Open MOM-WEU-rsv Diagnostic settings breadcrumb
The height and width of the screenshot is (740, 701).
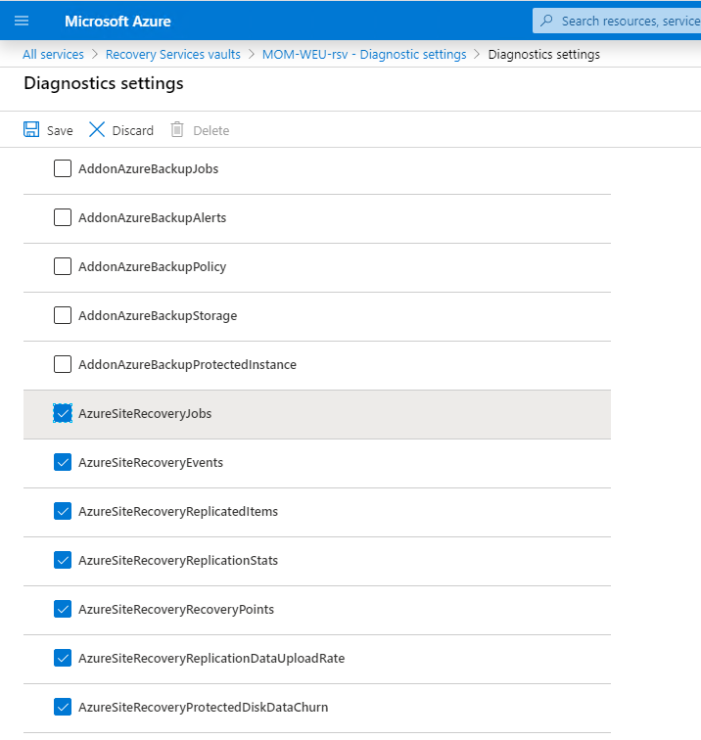pos(364,54)
